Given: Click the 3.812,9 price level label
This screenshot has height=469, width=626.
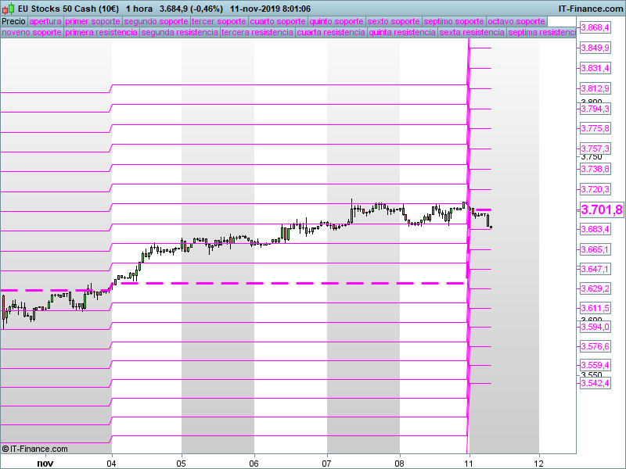Looking at the screenshot, I should coord(595,88).
